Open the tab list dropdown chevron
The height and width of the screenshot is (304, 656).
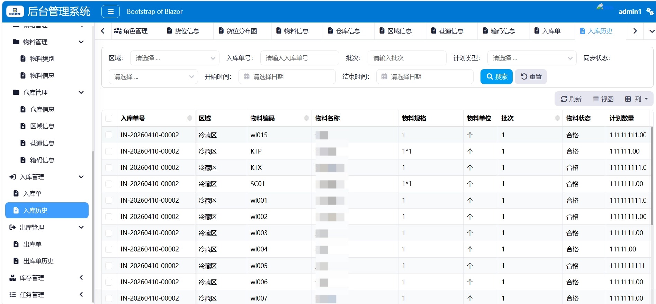click(x=652, y=31)
